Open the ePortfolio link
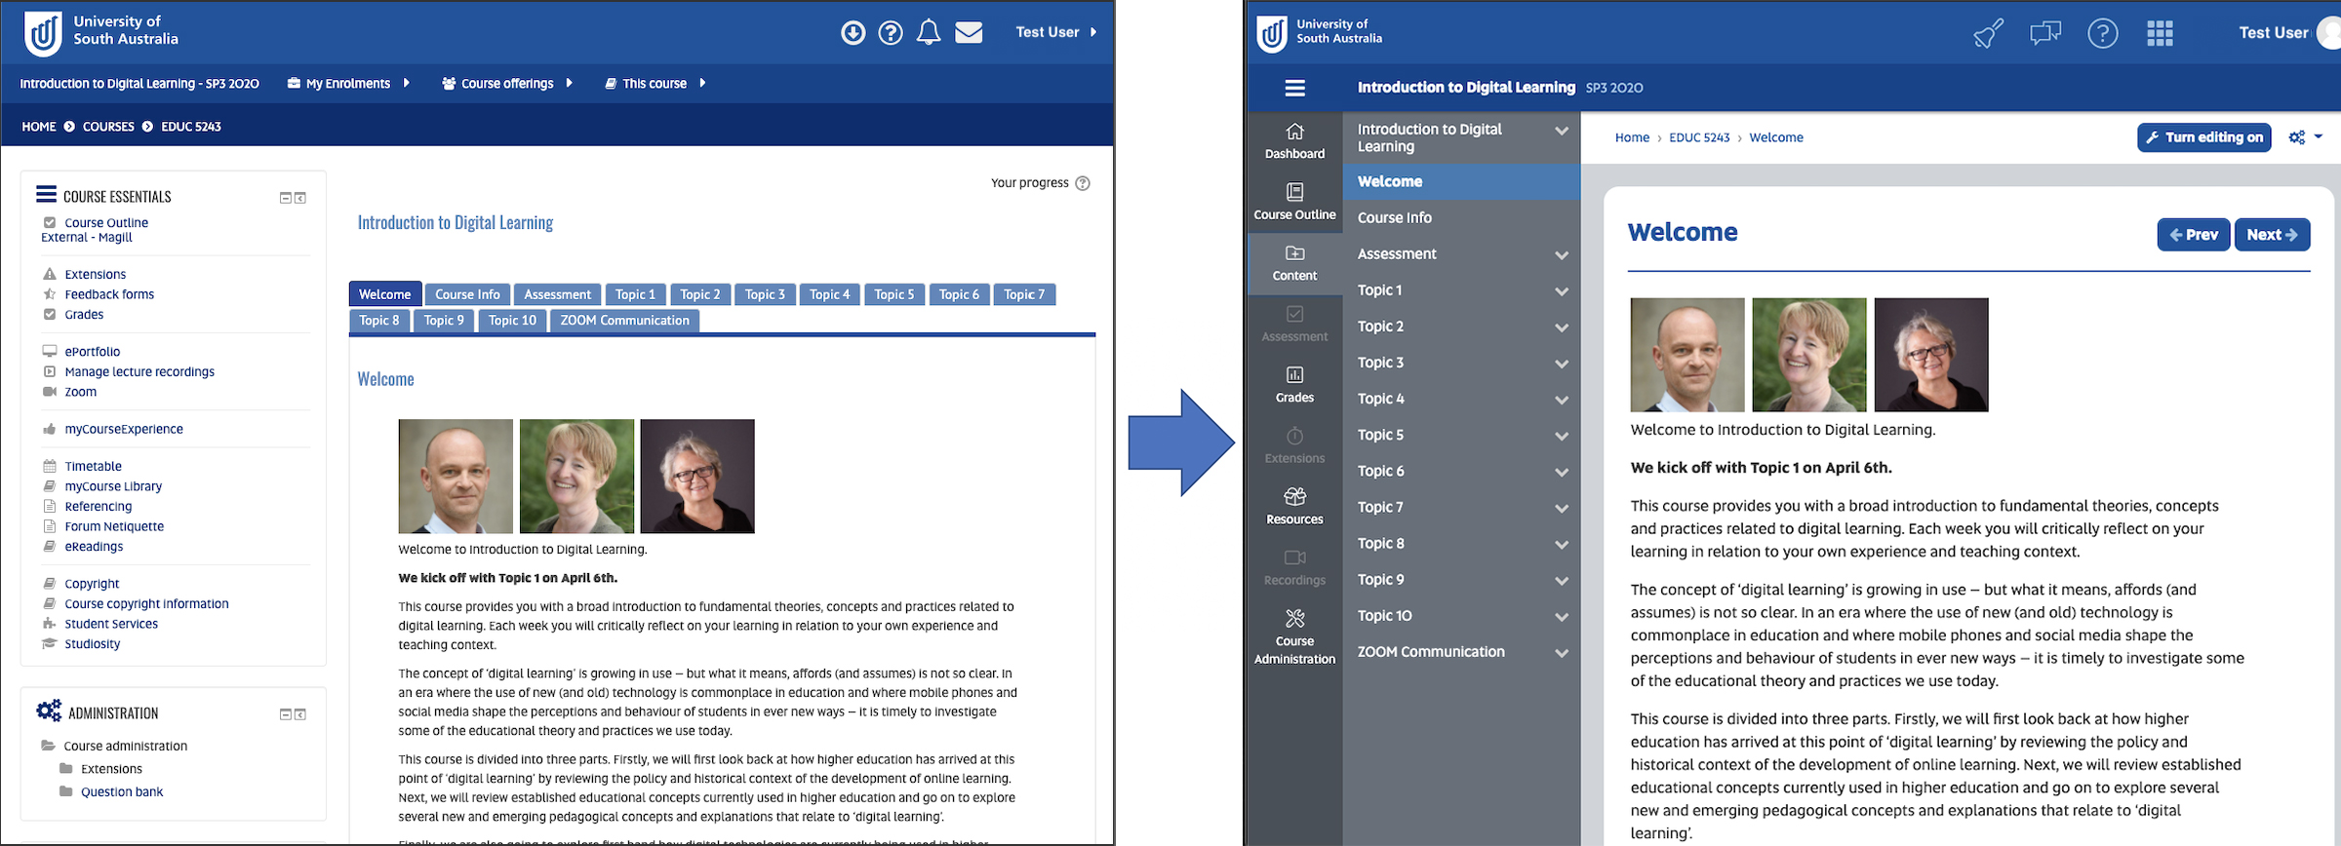2341x846 pixels. pos(93,352)
